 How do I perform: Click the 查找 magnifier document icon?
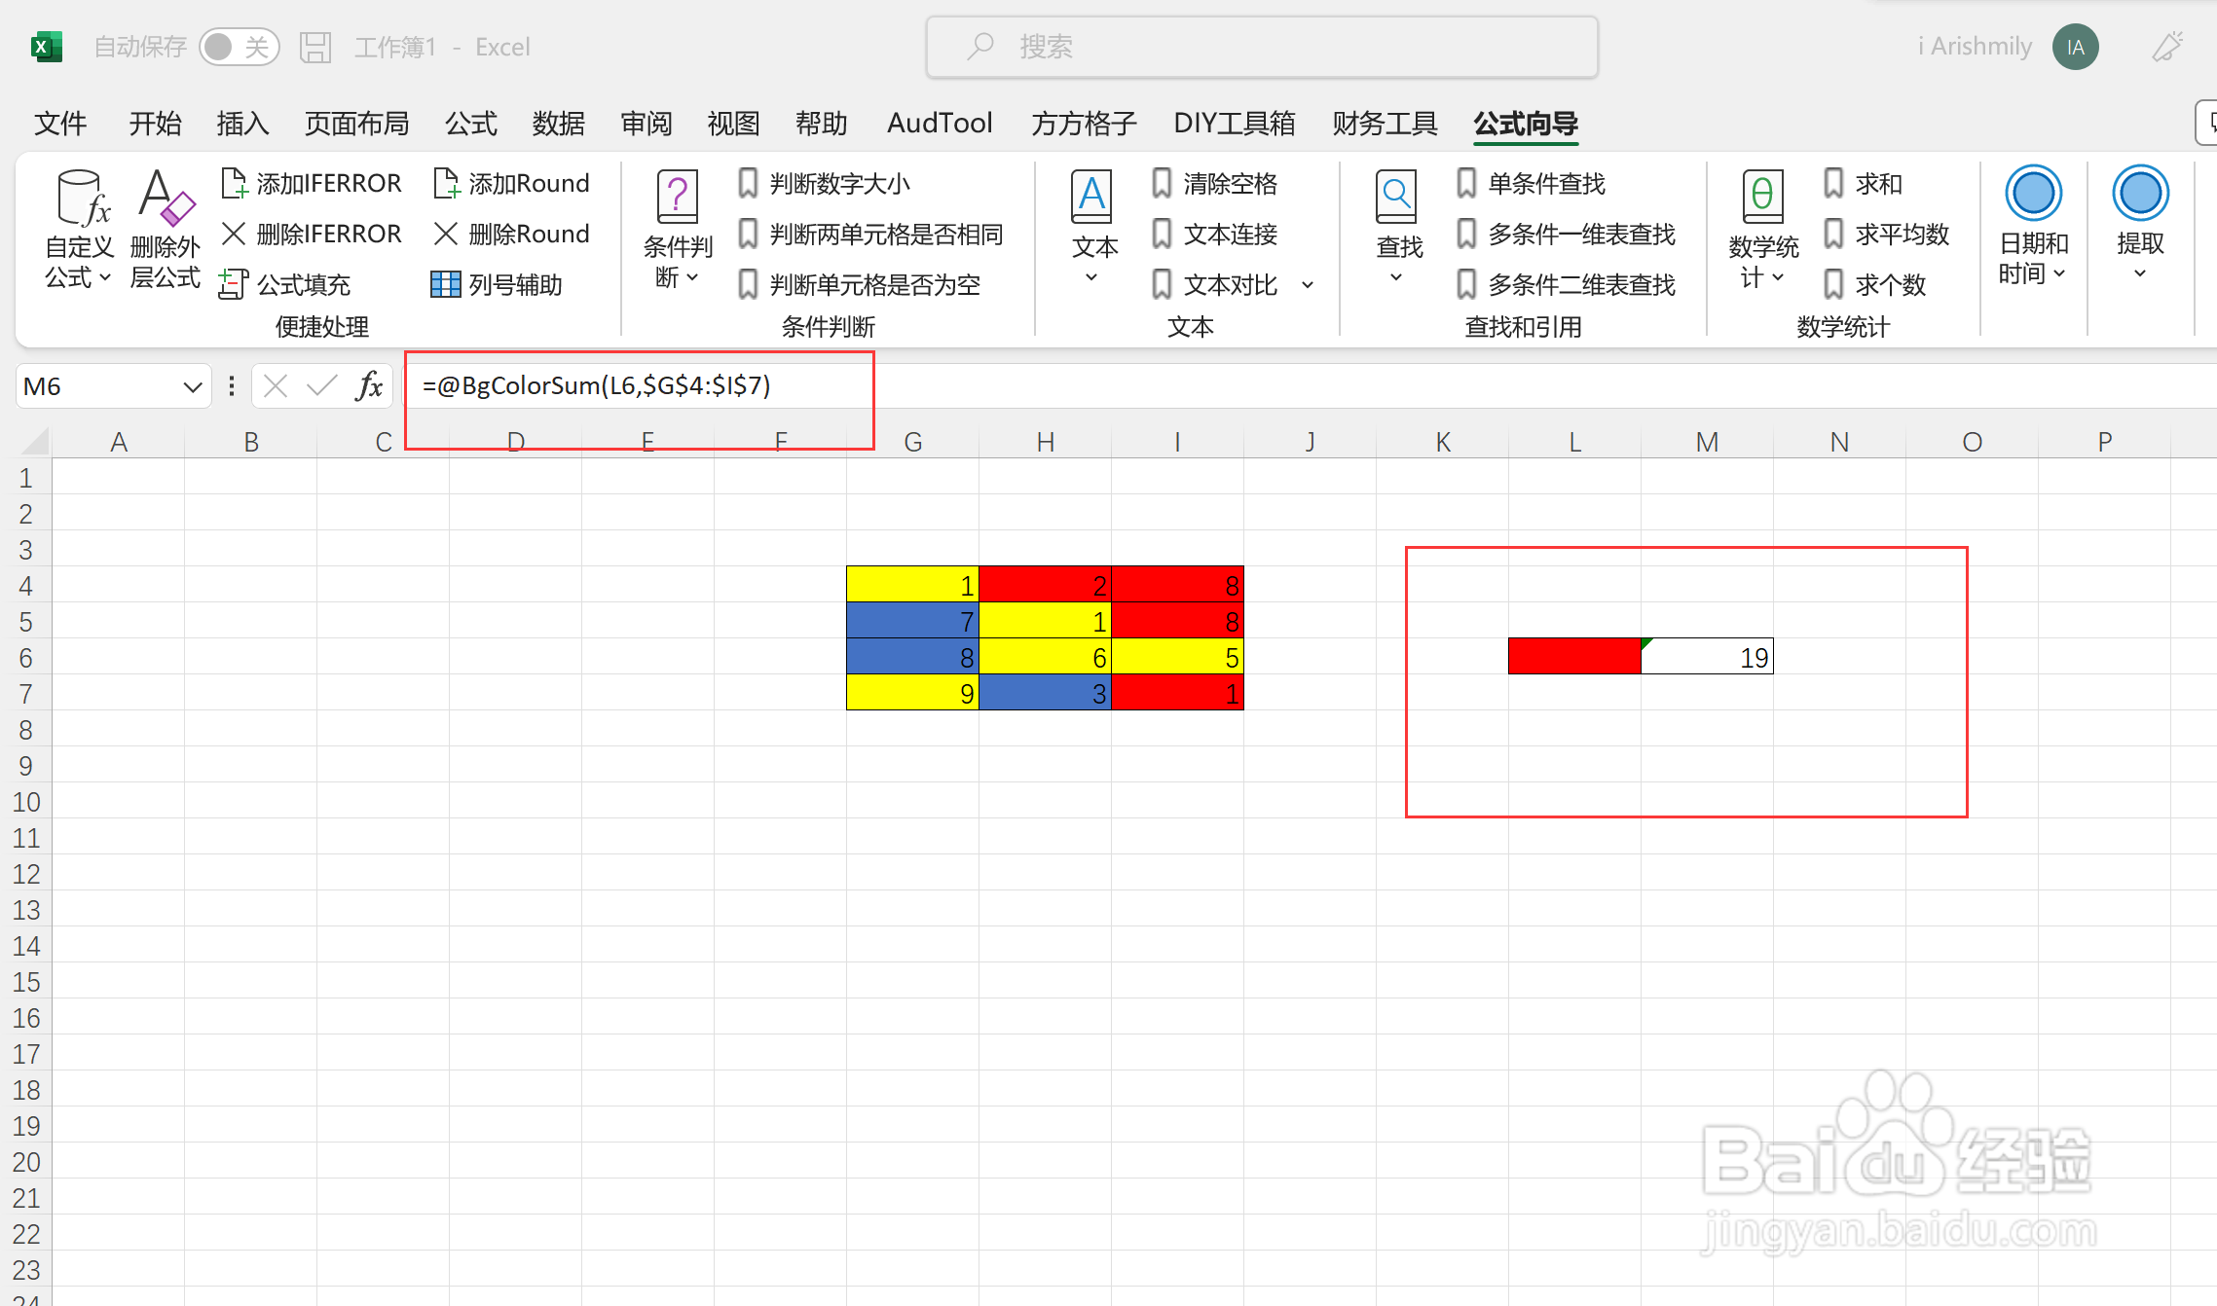(1396, 198)
